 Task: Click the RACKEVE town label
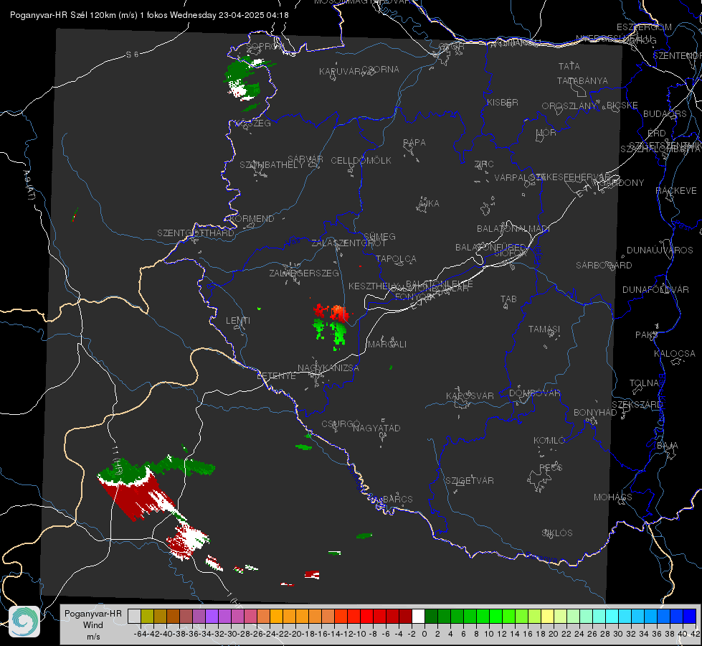pos(676,191)
